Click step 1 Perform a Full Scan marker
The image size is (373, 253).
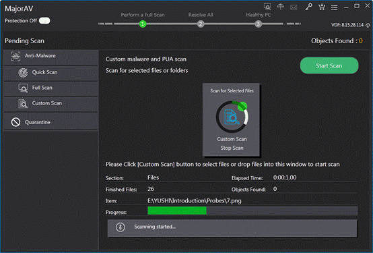pos(143,24)
